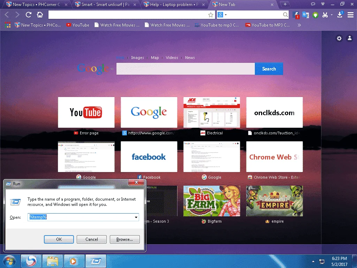Viewport: 357px width, 268px height.
Task: Open the Google Translate toolbar icon
Action: pos(305,15)
